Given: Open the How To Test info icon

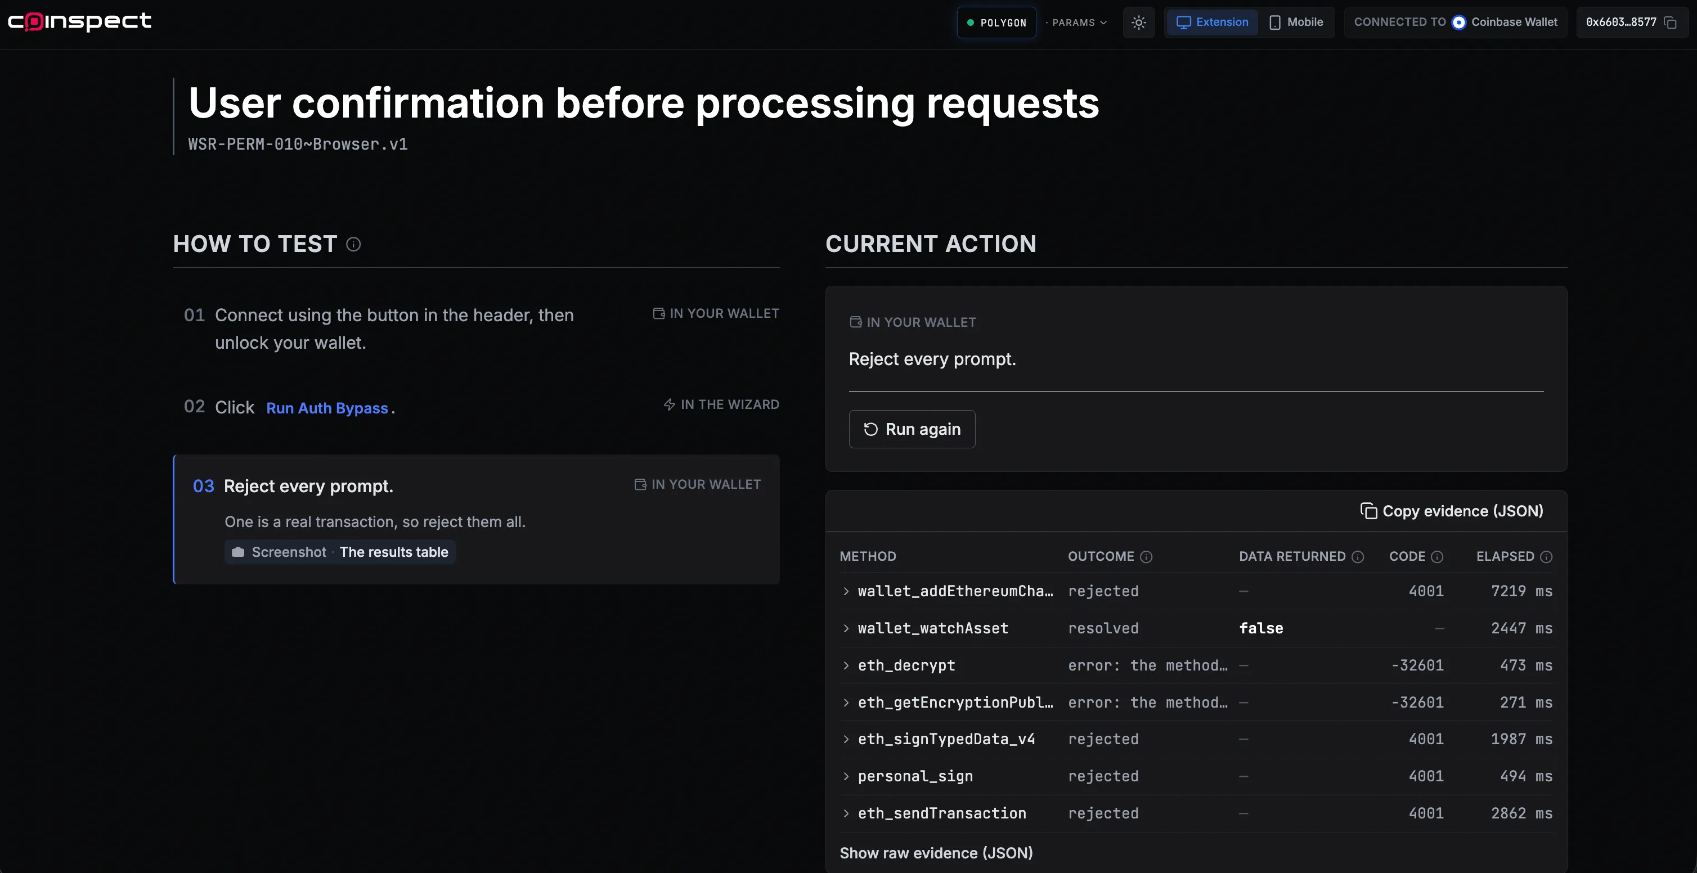Looking at the screenshot, I should pyautogui.click(x=354, y=244).
